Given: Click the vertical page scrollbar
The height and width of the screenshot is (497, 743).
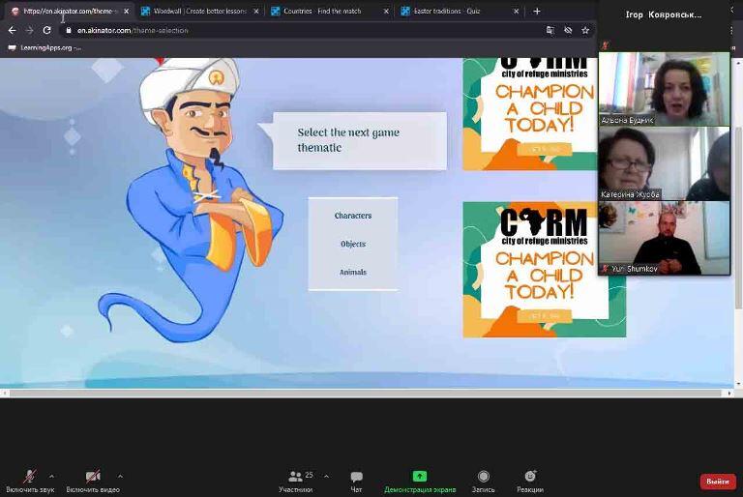Looking at the screenshot, I should click(738, 218).
